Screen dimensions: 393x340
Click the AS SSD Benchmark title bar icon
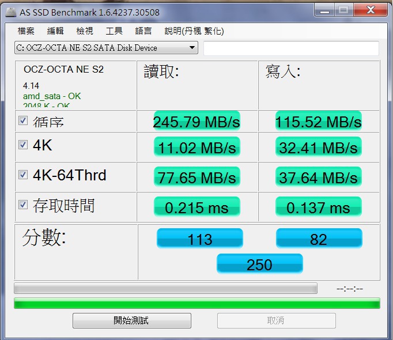pyautogui.click(x=11, y=12)
